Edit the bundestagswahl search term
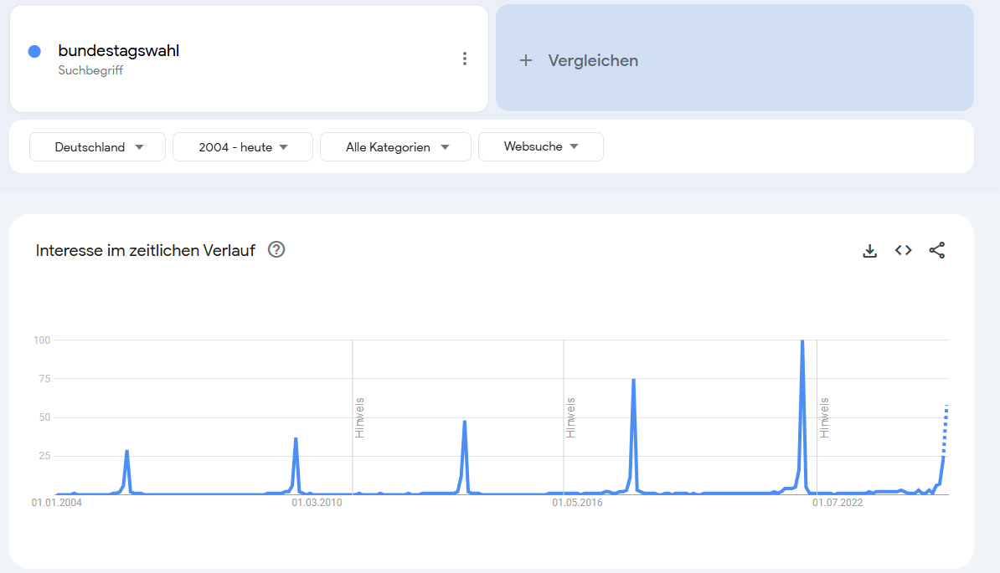Screen dimensions: 1000x573 tap(119, 51)
